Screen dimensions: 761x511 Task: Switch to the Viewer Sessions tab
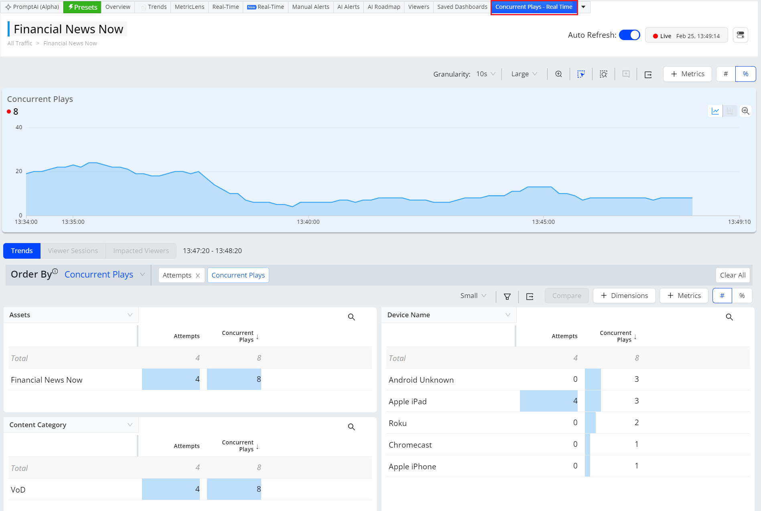click(73, 251)
